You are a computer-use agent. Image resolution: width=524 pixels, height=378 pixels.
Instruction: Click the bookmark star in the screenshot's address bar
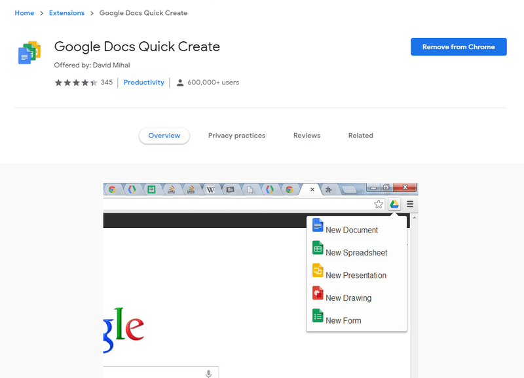(379, 204)
